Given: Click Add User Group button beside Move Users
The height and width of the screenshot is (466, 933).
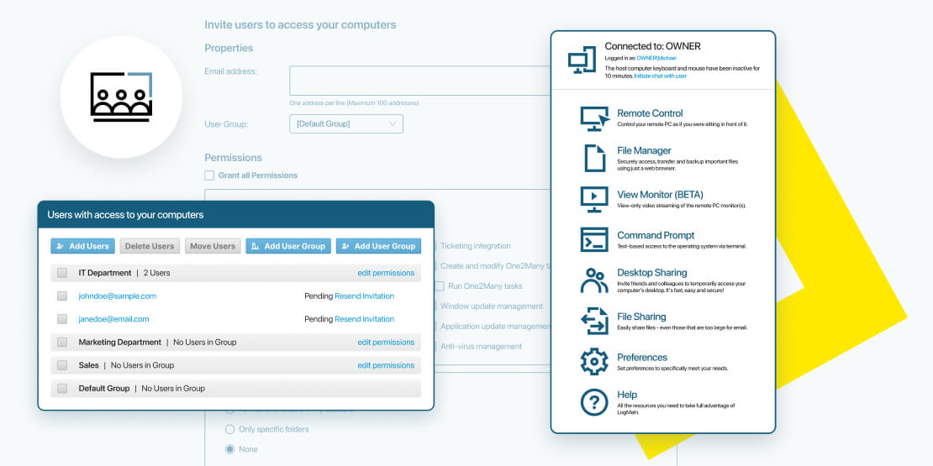Looking at the screenshot, I should (288, 246).
